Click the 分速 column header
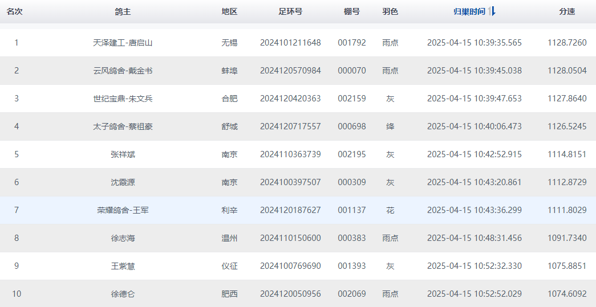This screenshot has width=596, height=307. click(x=567, y=11)
